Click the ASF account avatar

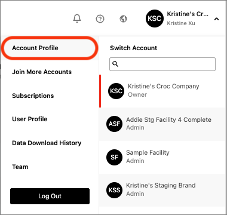[114, 124]
